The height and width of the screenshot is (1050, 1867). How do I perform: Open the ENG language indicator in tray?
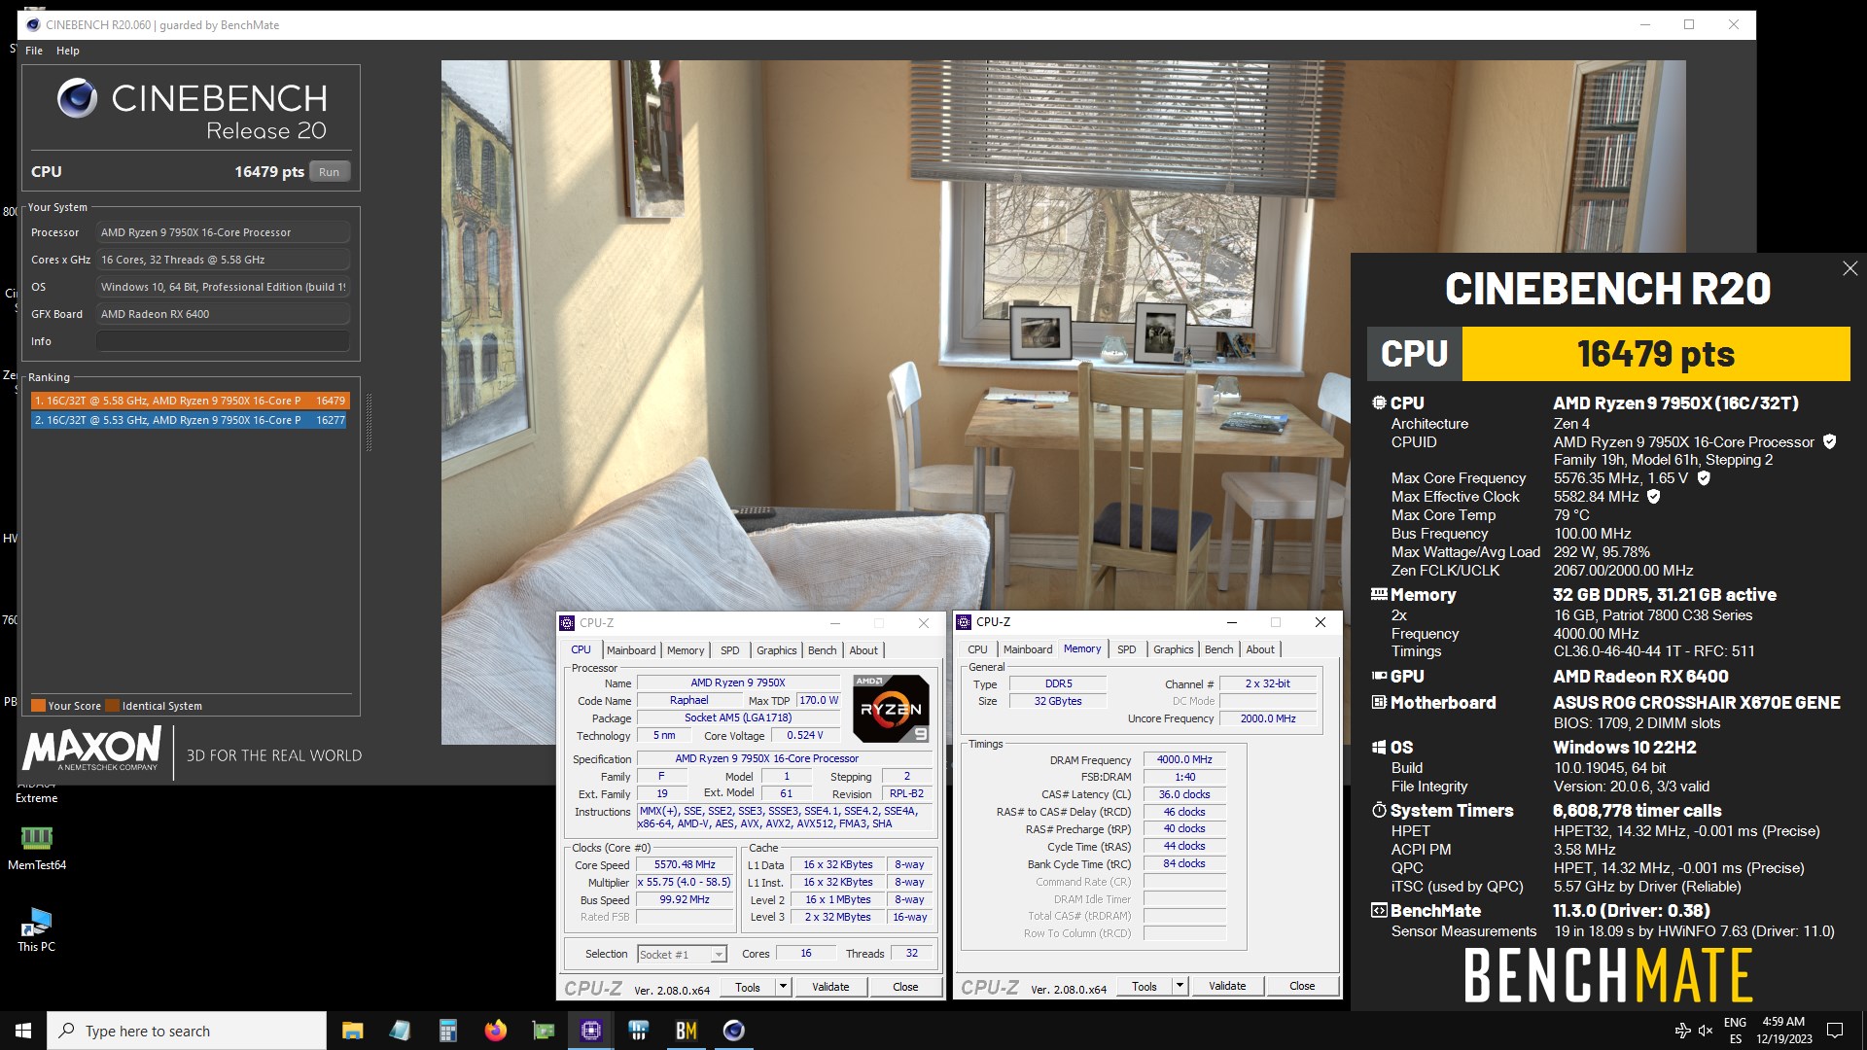[x=1735, y=1023]
